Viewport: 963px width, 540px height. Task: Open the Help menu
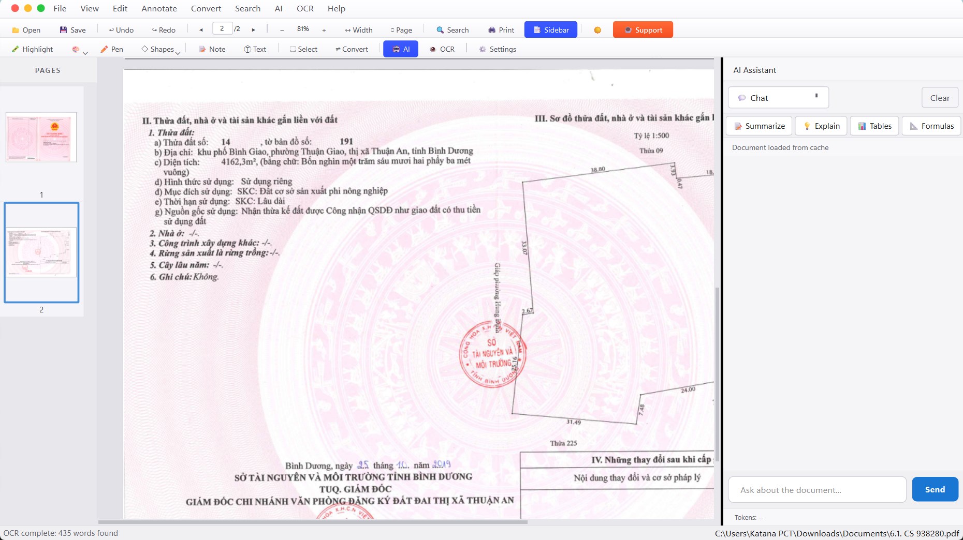[x=337, y=9]
